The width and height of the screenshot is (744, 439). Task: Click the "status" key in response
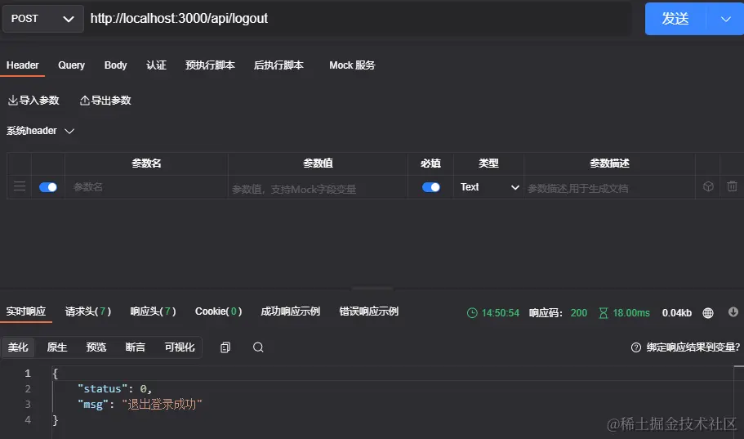[102, 388]
